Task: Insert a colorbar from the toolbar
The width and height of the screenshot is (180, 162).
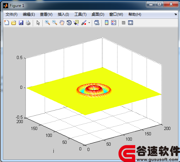Action: [107, 23]
